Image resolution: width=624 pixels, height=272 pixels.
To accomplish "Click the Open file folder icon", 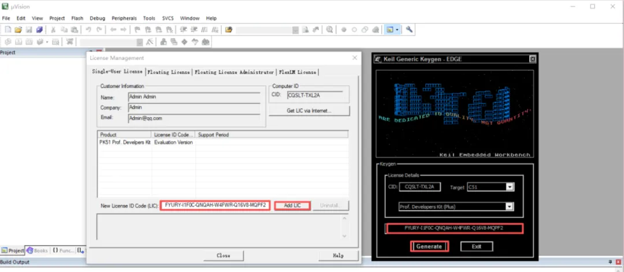I will (18, 30).
